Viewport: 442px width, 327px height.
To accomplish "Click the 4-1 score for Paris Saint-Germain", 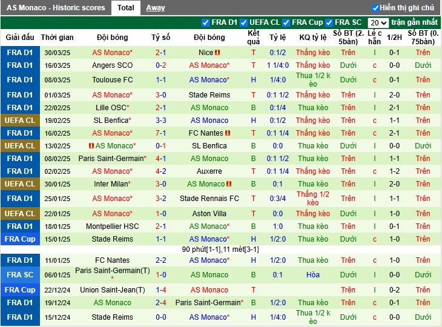I will tap(160, 159).
